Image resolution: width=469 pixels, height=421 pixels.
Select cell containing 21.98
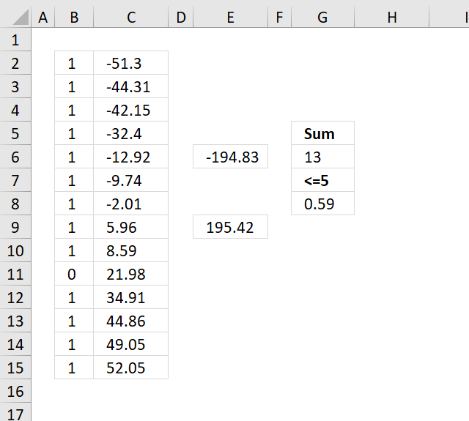tap(131, 274)
